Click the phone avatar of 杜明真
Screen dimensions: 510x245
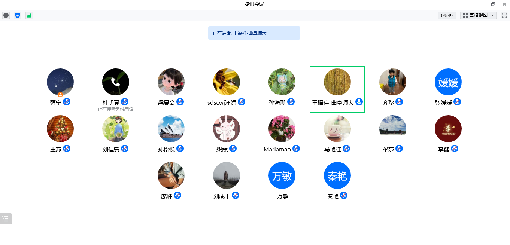pos(116,82)
